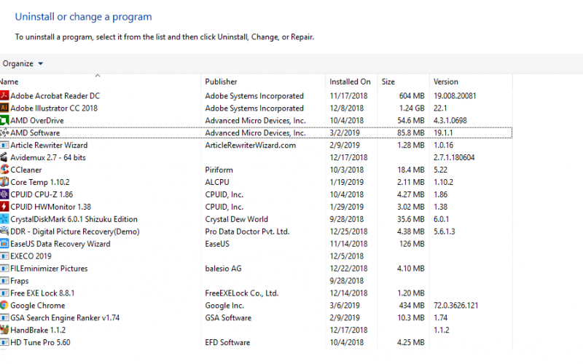The width and height of the screenshot is (583, 364).
Task: Click the Adobe Acrobat Reader DC icon
Action: (x=4, y=95)
